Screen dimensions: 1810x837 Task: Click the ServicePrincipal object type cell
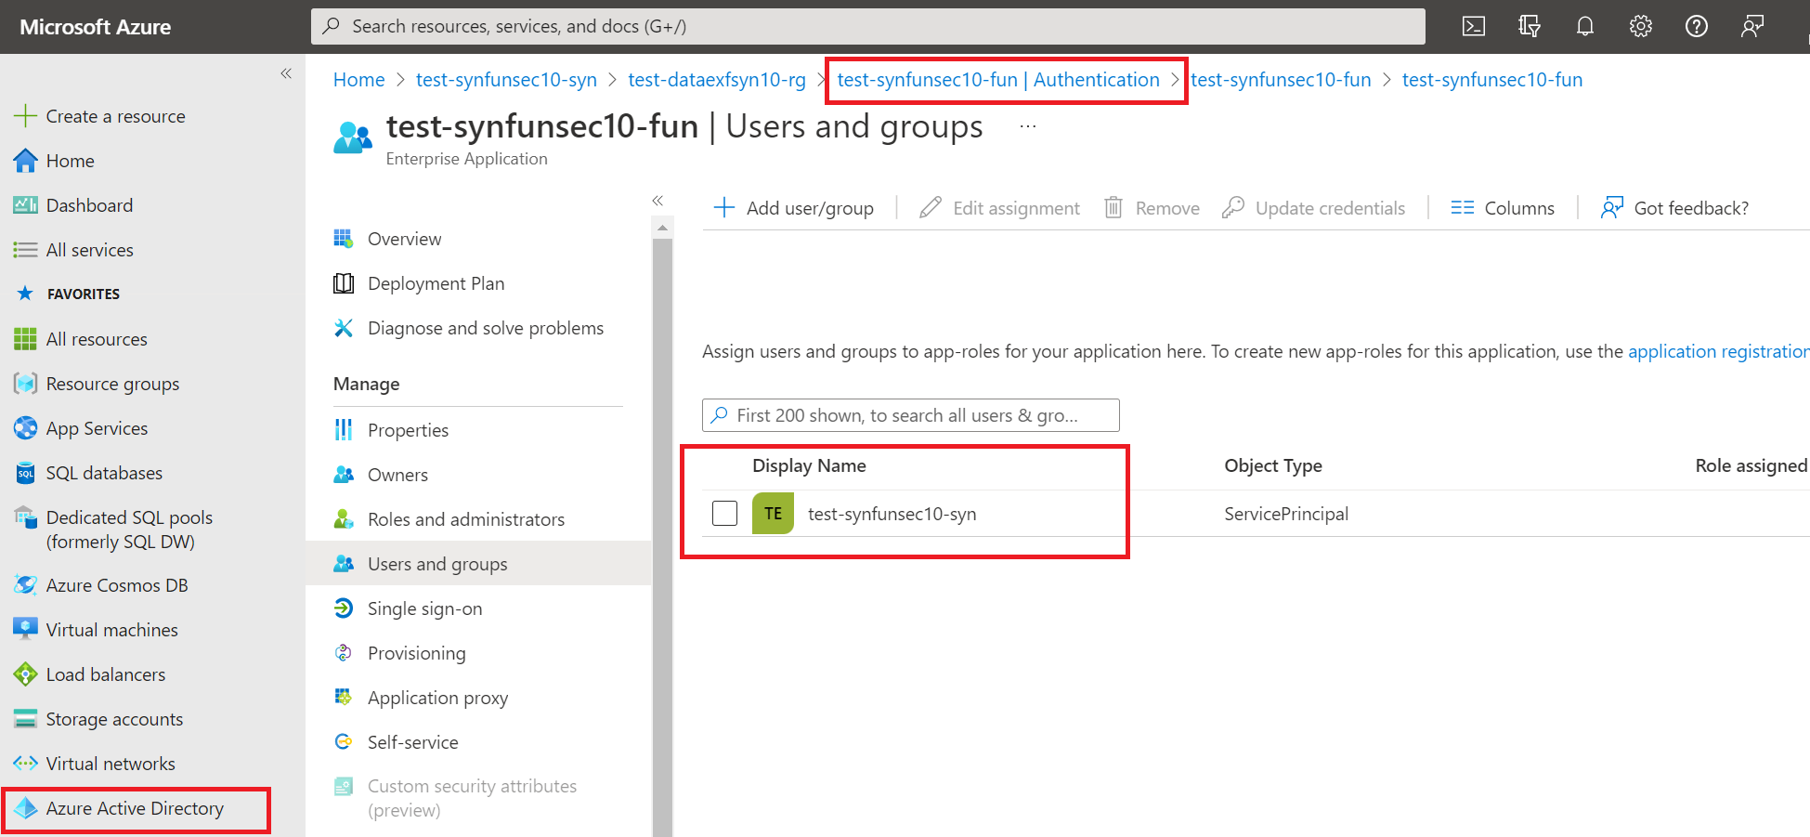pyautogui.click(x=1286, y=514)
